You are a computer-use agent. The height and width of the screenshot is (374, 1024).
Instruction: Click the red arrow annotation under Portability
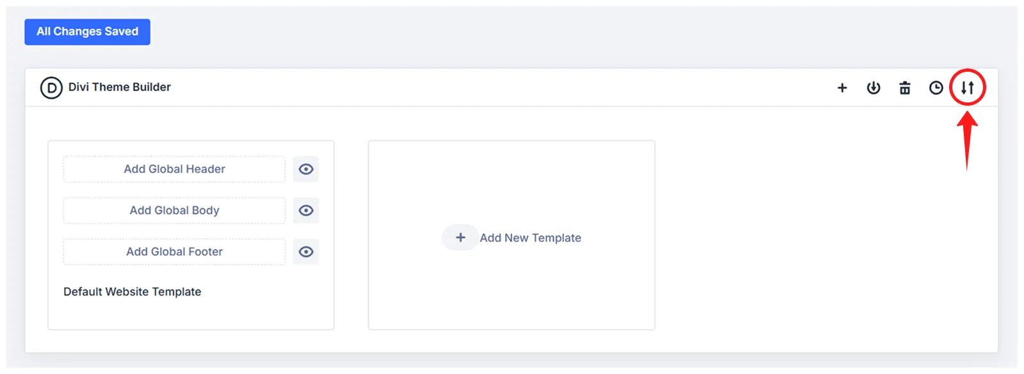(967, 141)
